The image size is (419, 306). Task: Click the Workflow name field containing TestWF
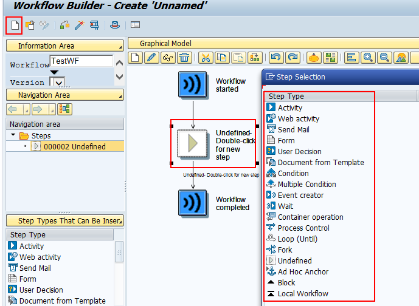click(81, 61)
